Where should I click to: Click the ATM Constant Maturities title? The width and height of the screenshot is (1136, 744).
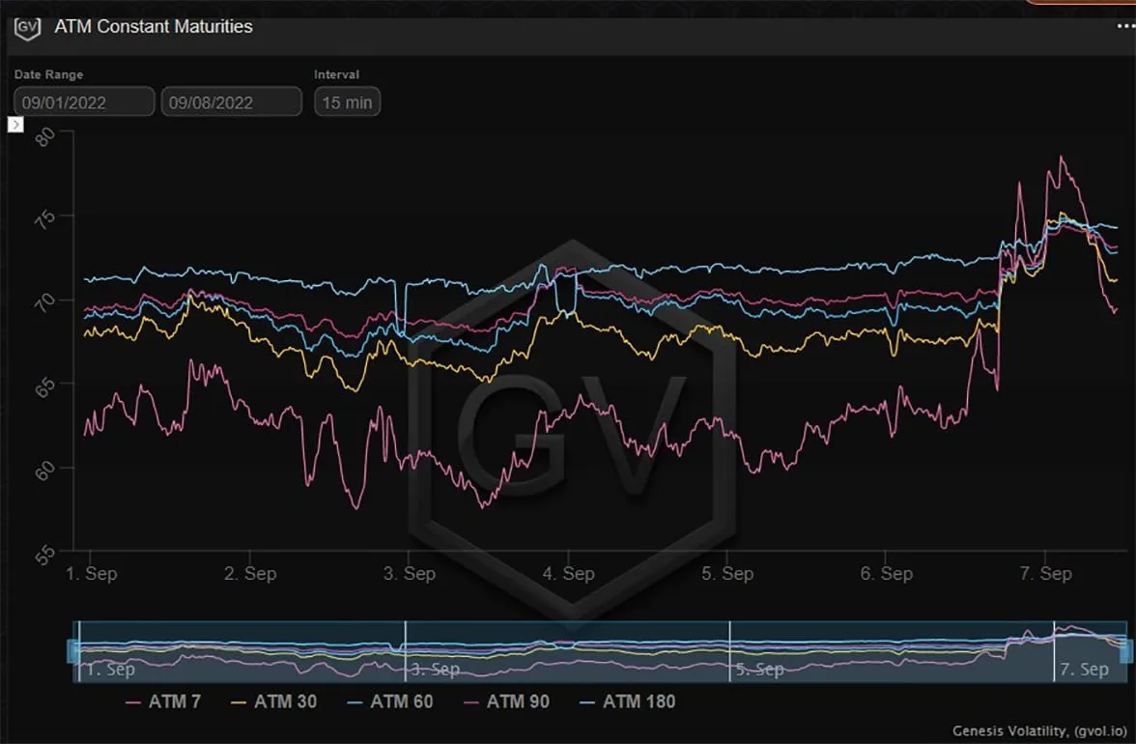click(x=154, y=27)
